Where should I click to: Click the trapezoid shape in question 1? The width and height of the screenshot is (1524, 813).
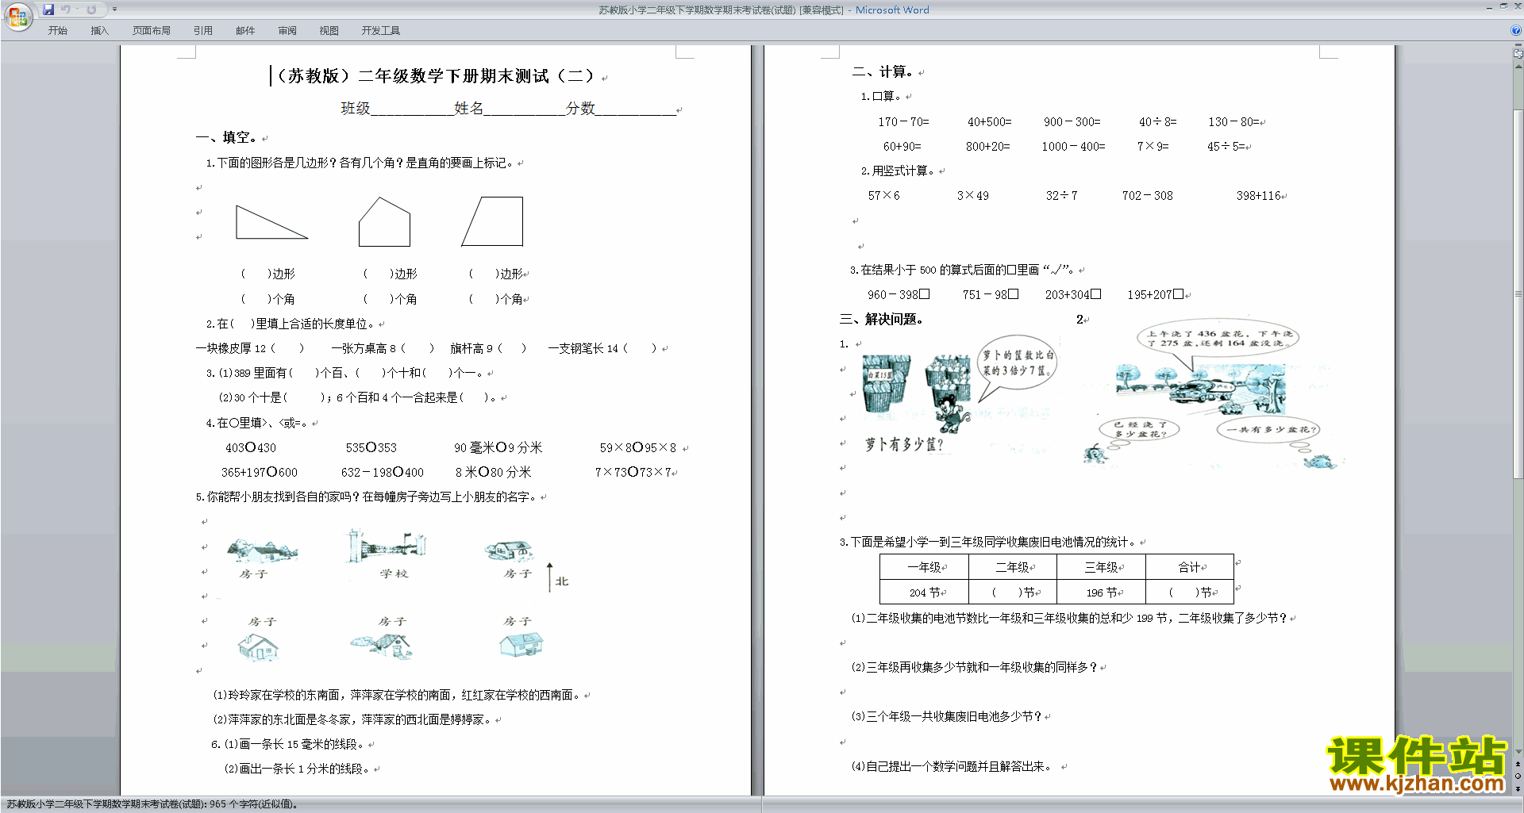492,221
